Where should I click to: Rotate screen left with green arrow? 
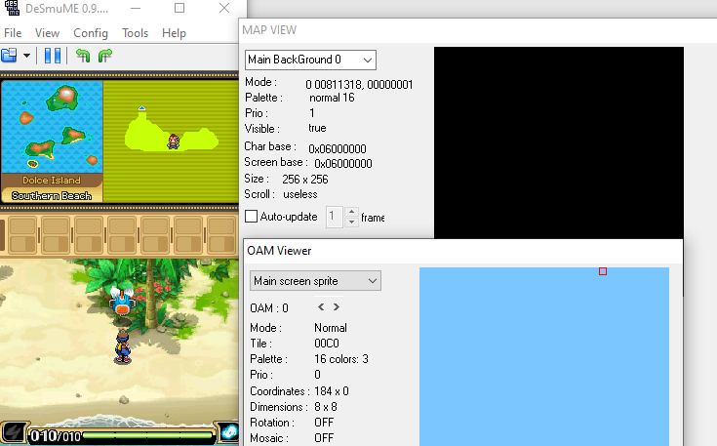(x=83, y=56)
